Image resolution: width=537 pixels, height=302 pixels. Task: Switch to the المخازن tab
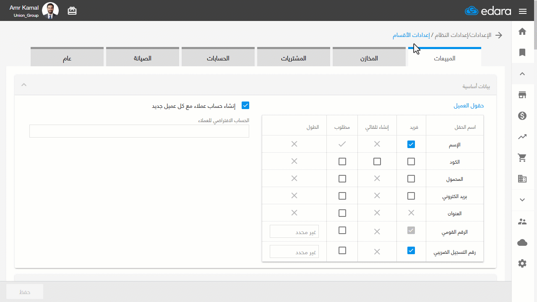[x=369, y=57]
